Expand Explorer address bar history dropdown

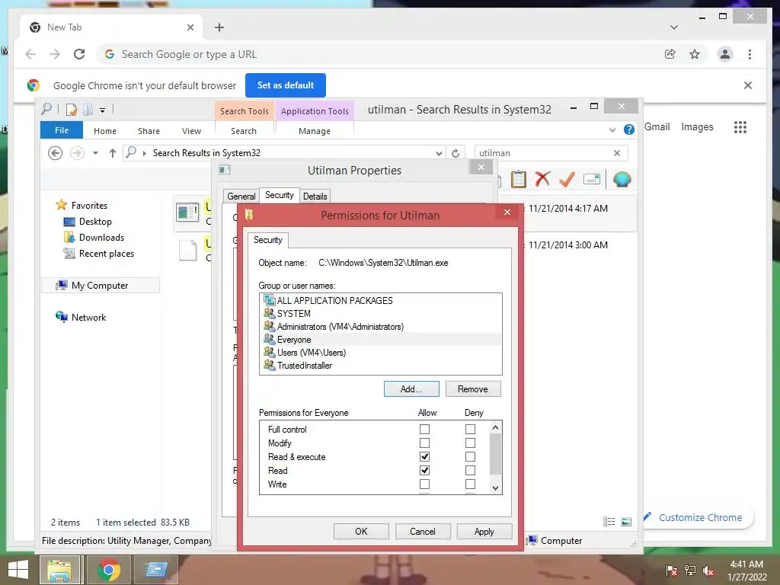pos(439,153)
